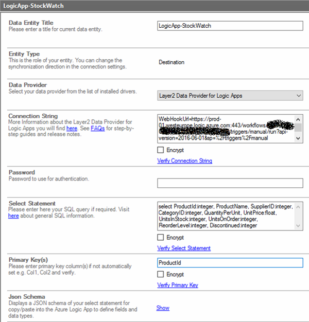Viewport: 309px width, 322px height.
Task: Open the 'here' link about general SQL information
Action: pos(13,216)
